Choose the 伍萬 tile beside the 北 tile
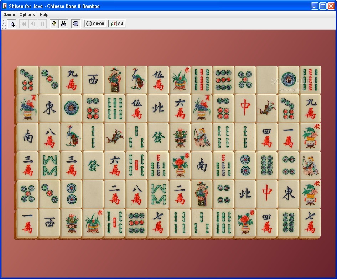Viewport: 337px width, 279px height. 136,108
